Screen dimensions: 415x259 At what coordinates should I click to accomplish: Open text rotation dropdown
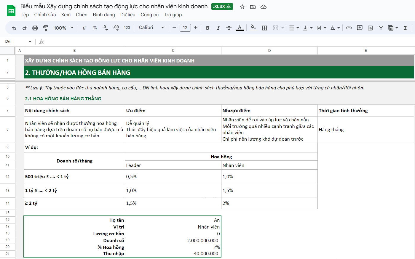point(335,28)
